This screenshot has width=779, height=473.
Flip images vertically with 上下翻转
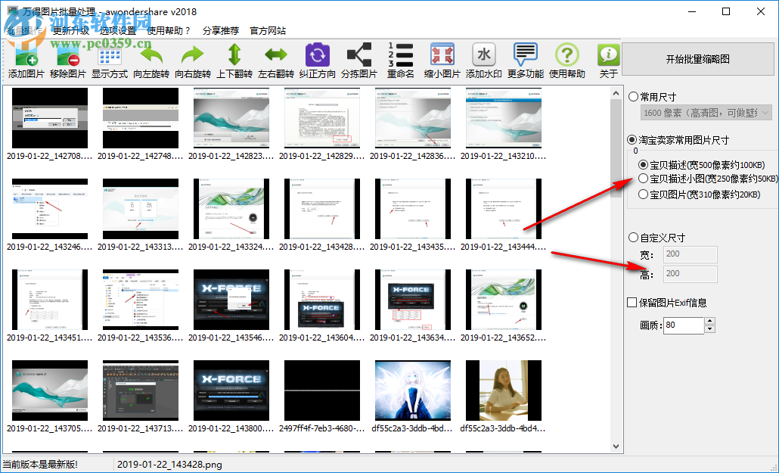[x=234, y=61]
